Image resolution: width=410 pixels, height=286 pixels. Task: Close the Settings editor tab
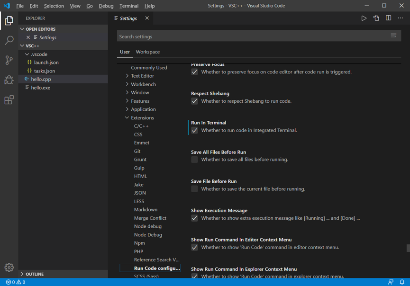coord(147,18)
